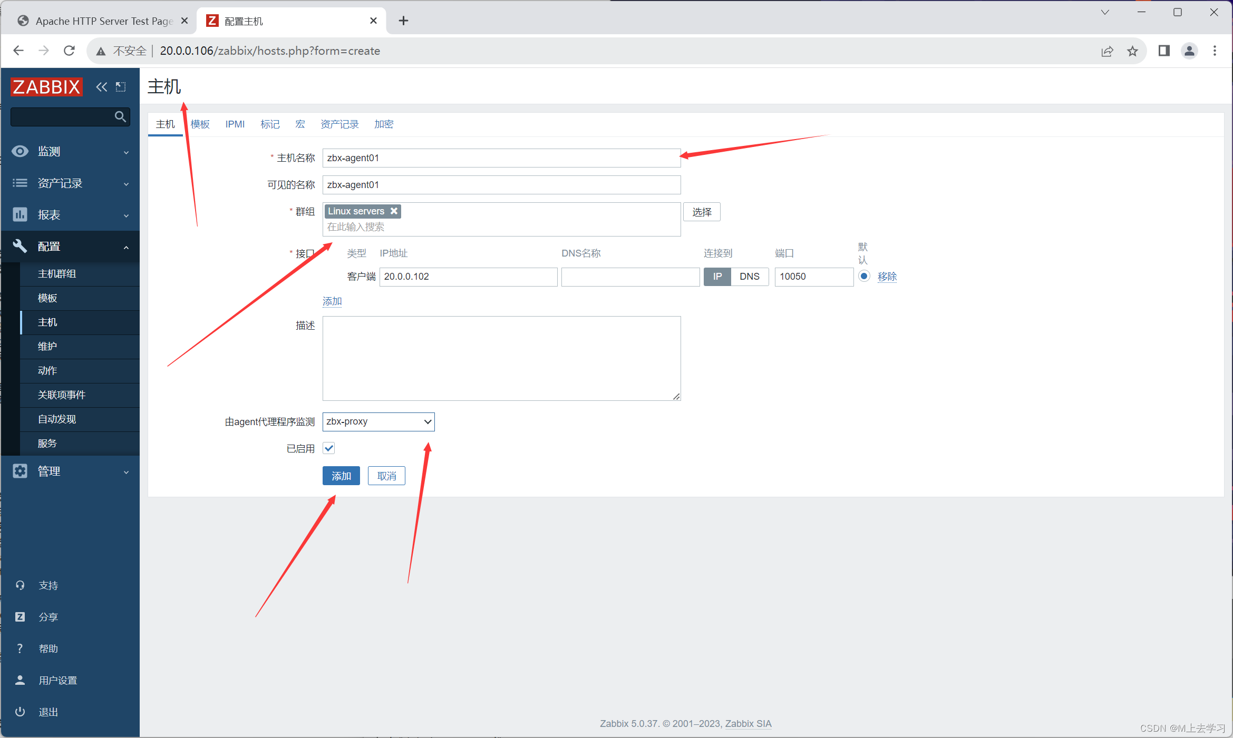Select the default interface radio button

[864, 276]
